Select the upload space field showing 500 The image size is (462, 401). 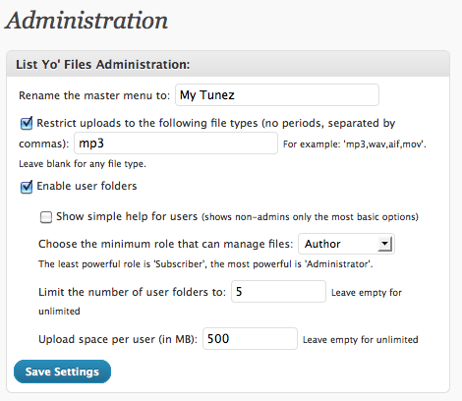(x=250, y=338)
